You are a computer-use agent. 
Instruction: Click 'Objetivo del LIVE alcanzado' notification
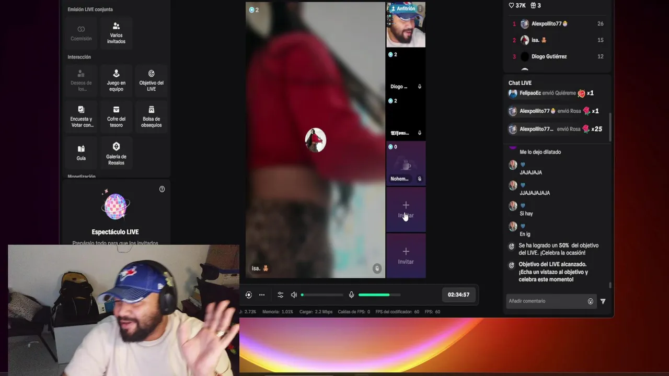(555, 272)
